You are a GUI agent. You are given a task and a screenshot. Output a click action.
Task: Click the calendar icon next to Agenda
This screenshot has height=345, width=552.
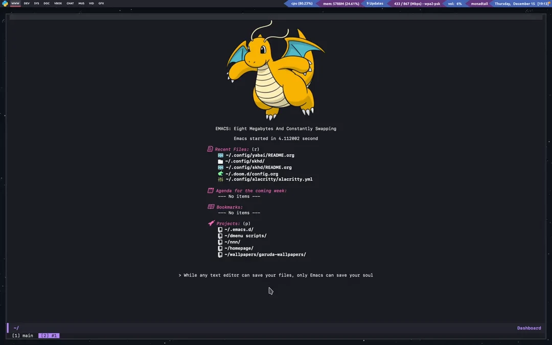[210, 190]
